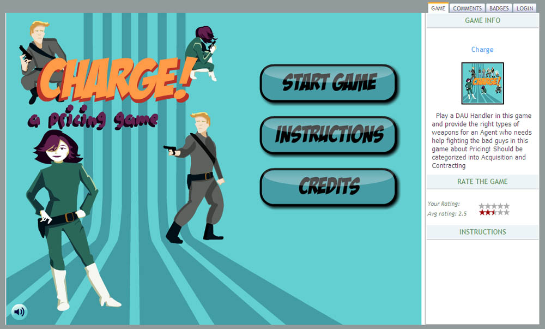The height and width of the screenshot is (329, 545).
Task: Go to the LOGIN tab
Action: pyautogui.click(x=524, y=8)
